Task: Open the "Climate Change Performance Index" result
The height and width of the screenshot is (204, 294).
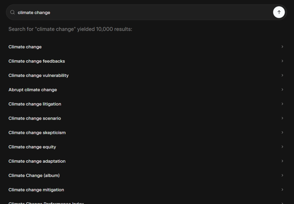Action: tap(46, 203)
